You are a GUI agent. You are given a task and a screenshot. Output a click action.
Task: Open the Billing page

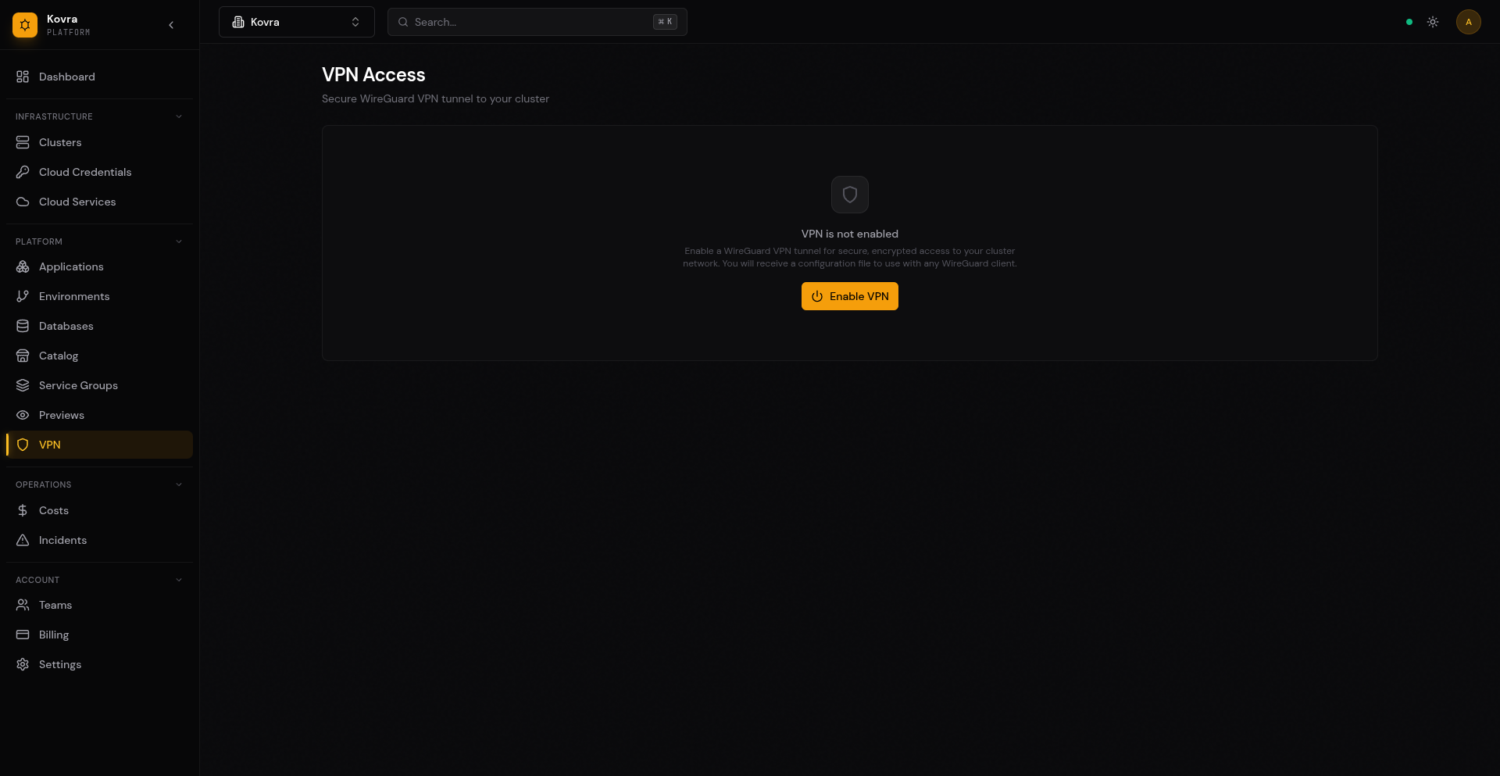pyautogui.click(x=99, y=635)
